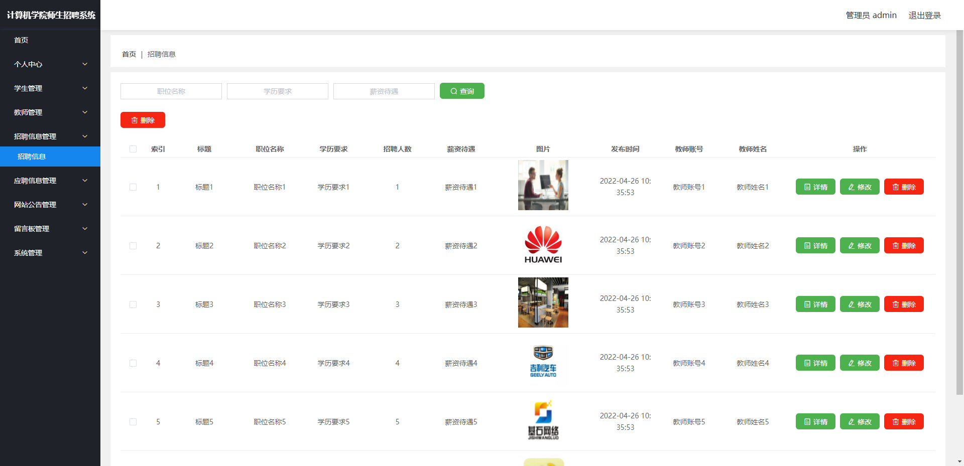964x466 pixels.
Task: Select 招聘信息 submenu item in sidebar
Action: tap(32, 157)
